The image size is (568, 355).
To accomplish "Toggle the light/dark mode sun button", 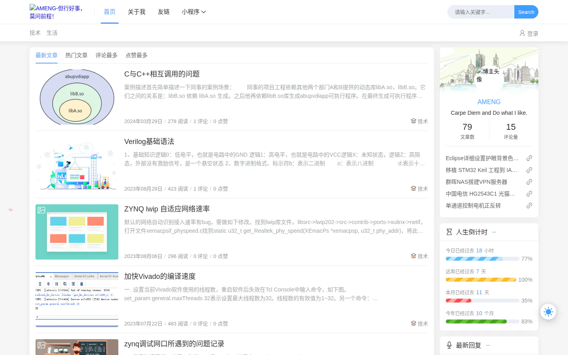I will coord(548,312).
